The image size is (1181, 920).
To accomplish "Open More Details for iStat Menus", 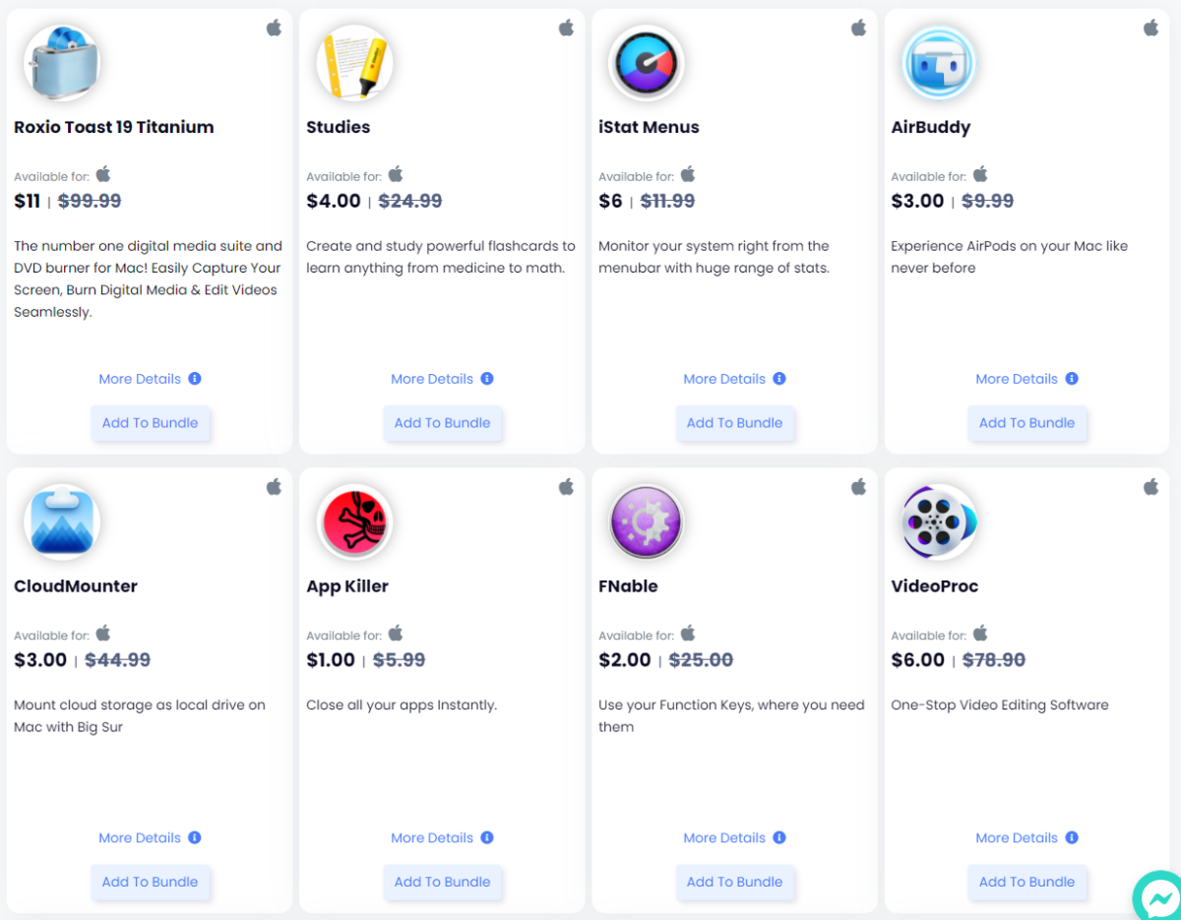I will pyautogui.click(x=724, y=379).
